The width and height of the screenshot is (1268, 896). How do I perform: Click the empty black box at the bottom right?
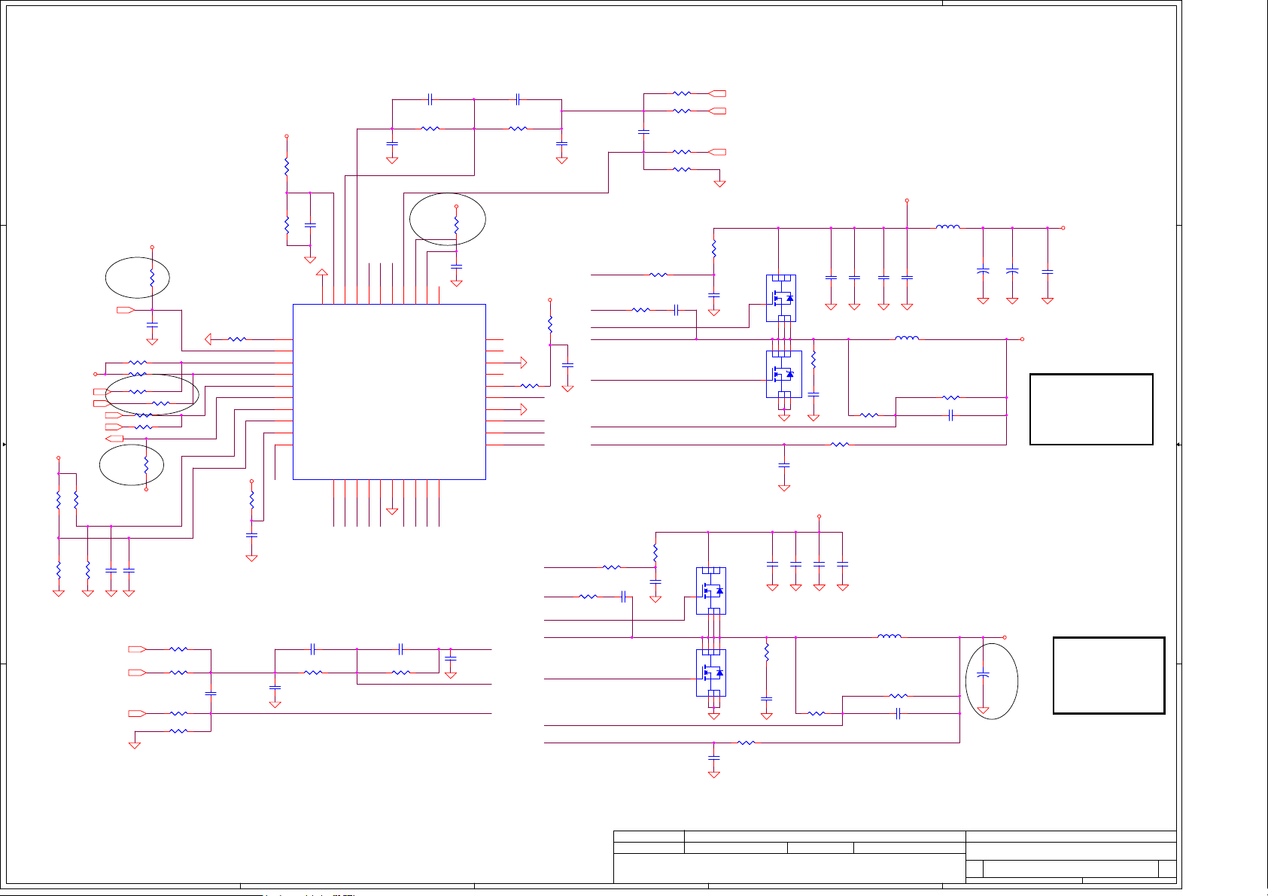1108,675
